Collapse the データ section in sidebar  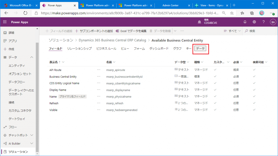(31, 57)
